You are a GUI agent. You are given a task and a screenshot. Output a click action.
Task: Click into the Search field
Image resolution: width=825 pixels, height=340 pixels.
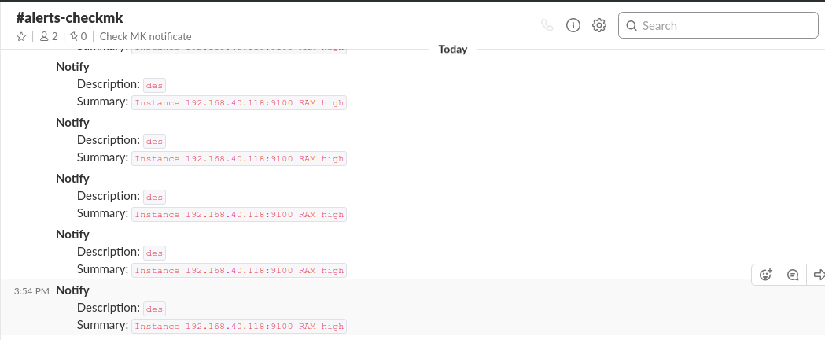(718, 25)
